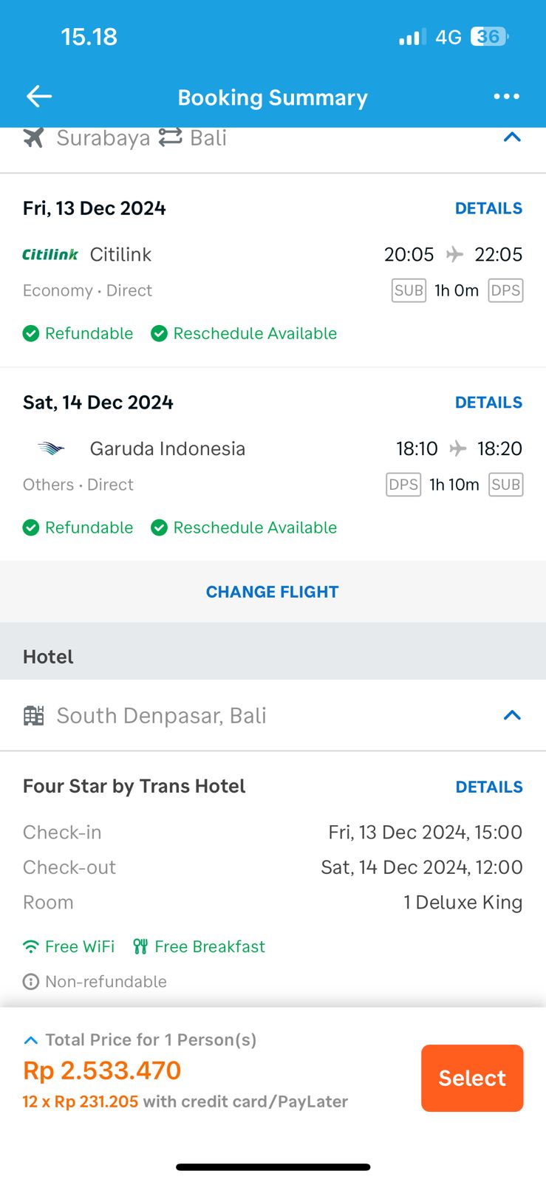The width and height of the screenshot is (546, 1182).
Task: Tap the Garuda Indonesia airline logo
Action: pyautogui.click(x=51, y=448)
